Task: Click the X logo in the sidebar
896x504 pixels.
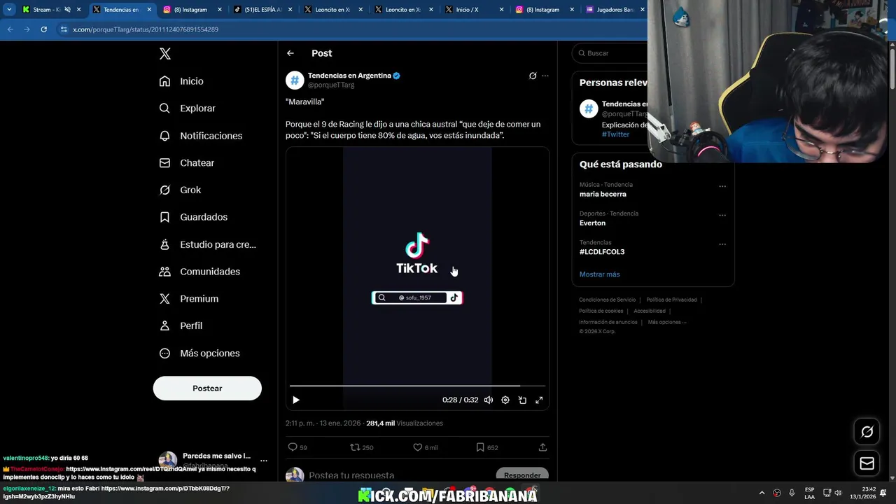Action: point(164,54)
